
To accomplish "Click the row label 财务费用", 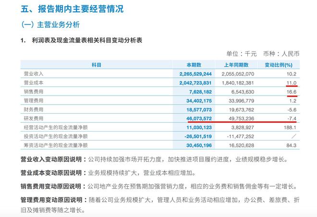I will tap(34, 109).
